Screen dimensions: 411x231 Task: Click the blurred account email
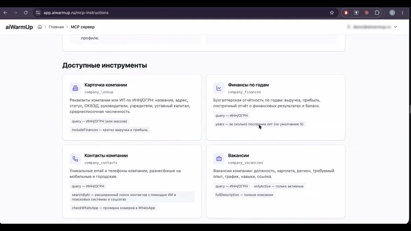(x=372, y=27)
